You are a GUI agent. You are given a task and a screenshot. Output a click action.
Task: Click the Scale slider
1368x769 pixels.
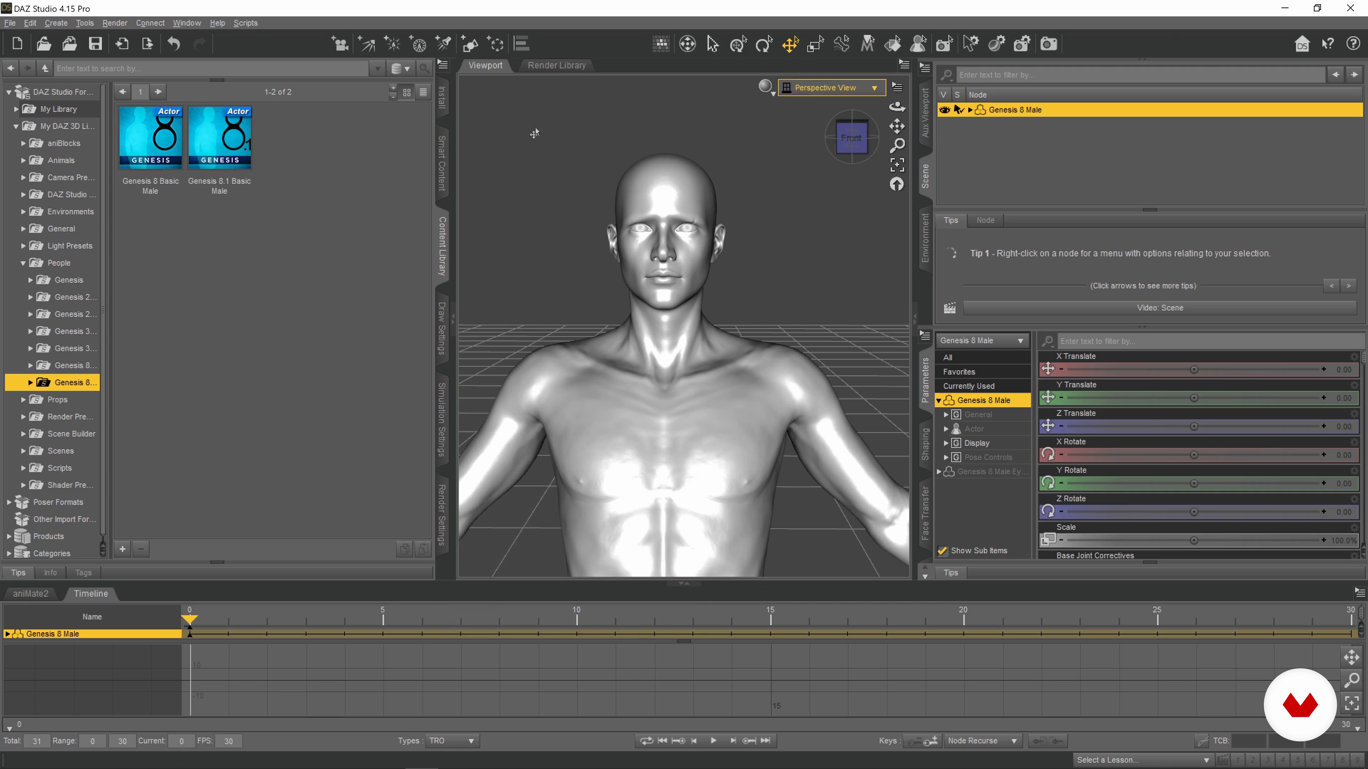point(1193,540)
